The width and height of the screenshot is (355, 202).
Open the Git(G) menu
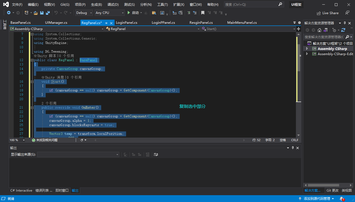[65, 5]
